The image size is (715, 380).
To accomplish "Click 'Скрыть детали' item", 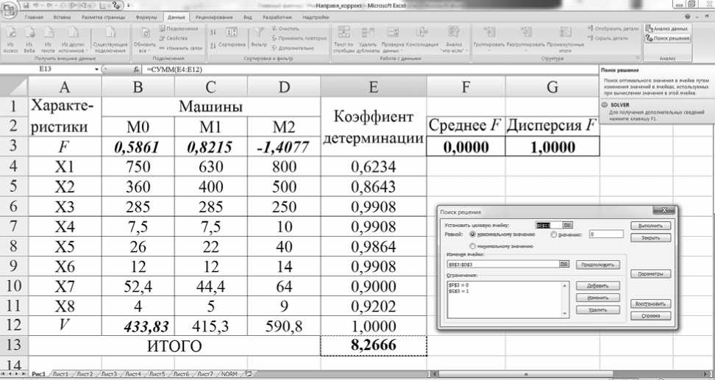I will click(608, 38).
